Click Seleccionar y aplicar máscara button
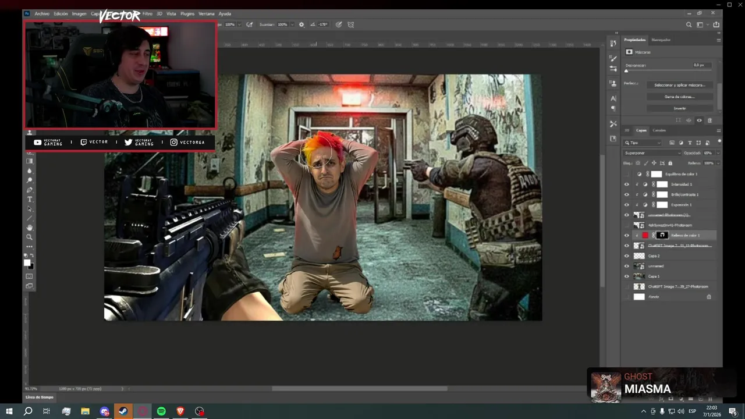Screen dimensions: 745x419 (x=680, y=85)
